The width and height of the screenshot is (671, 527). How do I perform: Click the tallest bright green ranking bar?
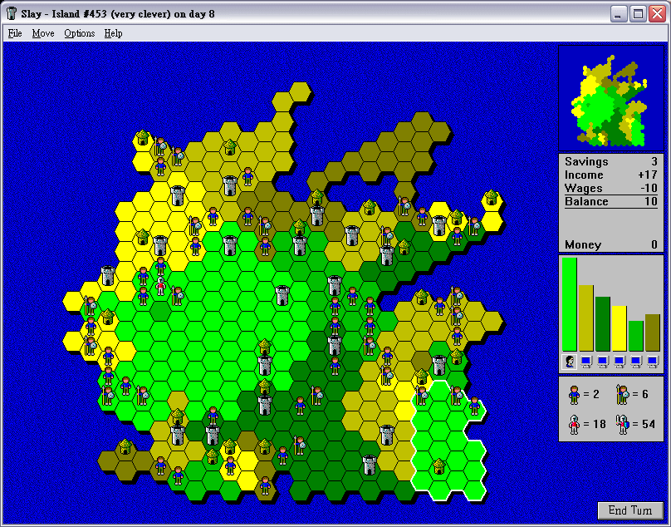pyautogui.click(x=570, y=304)
